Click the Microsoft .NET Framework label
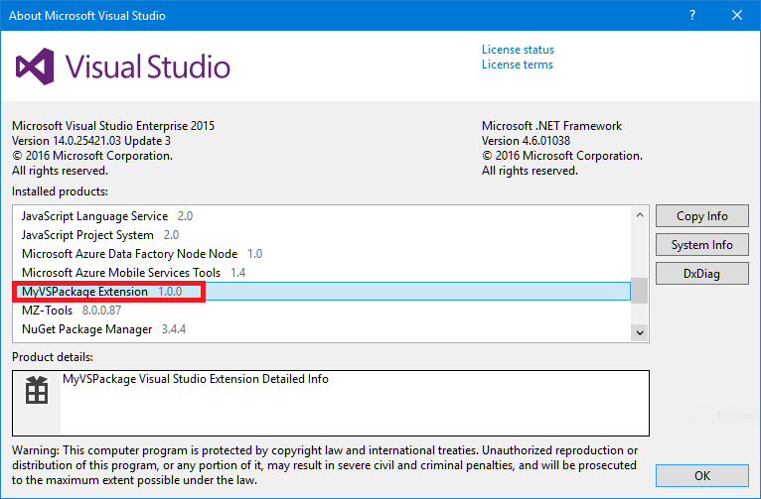The width and height of the screenshot is (761, 499). (551, 126)
